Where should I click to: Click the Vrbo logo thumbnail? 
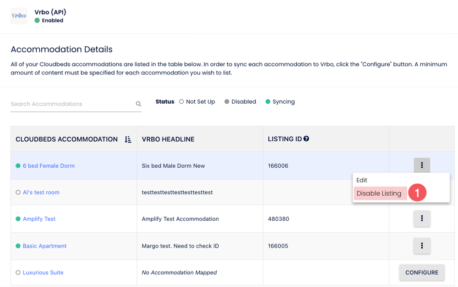click(x=19, y=16)
